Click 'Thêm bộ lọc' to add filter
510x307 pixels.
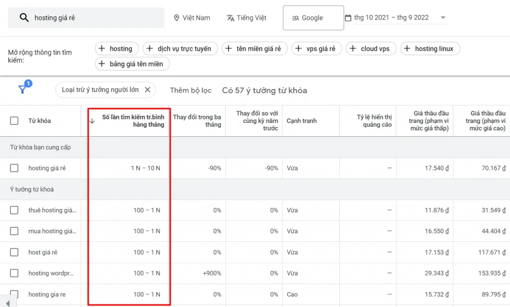[x=191, y=90]
